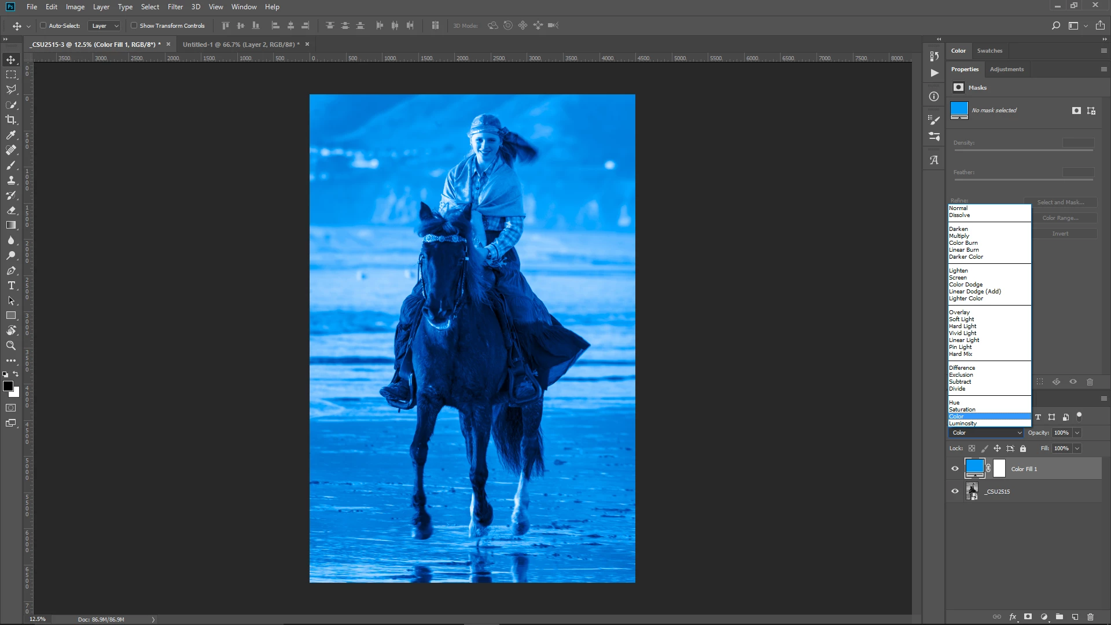This screenshot has height=625, width=1111.
Task: Open the Filter menu
Action: tap(175, 7)
